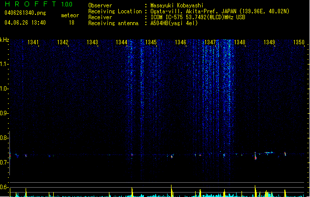Click the 0.7 kHz frequency label

pos(4,163)
